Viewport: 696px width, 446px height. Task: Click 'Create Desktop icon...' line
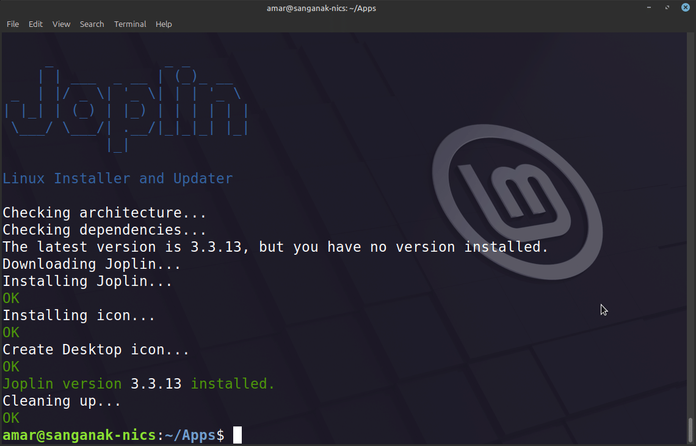96,349
